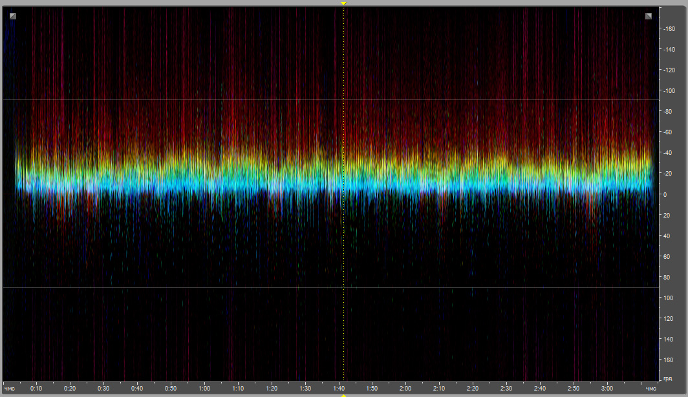The image size is (688, 397).
Task: Click the yellow playhead marker at bottom
Action: pyautogui.click(x=344, y=394)
